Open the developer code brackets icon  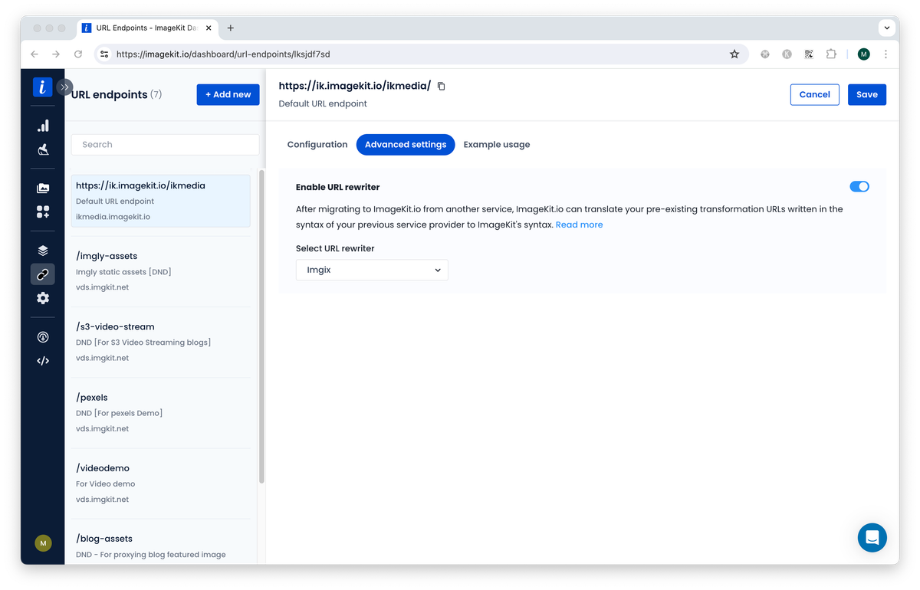click(43, 361)
